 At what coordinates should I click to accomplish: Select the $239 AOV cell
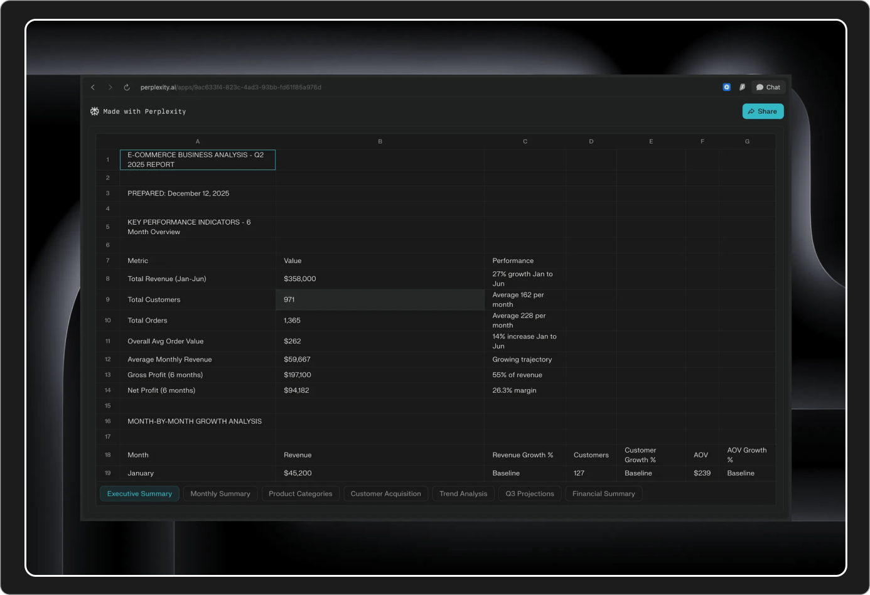[702, 473]
